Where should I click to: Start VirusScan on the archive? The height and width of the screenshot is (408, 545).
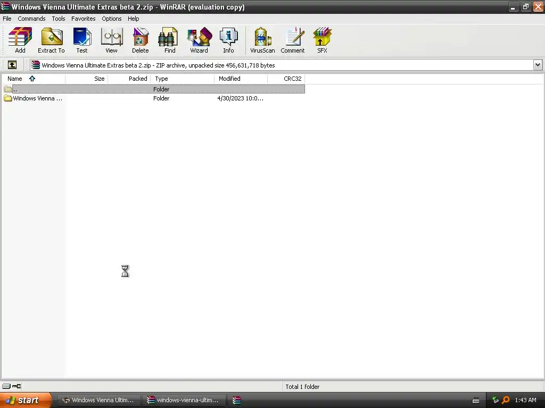pyautogui.click(x=262, y=40)
